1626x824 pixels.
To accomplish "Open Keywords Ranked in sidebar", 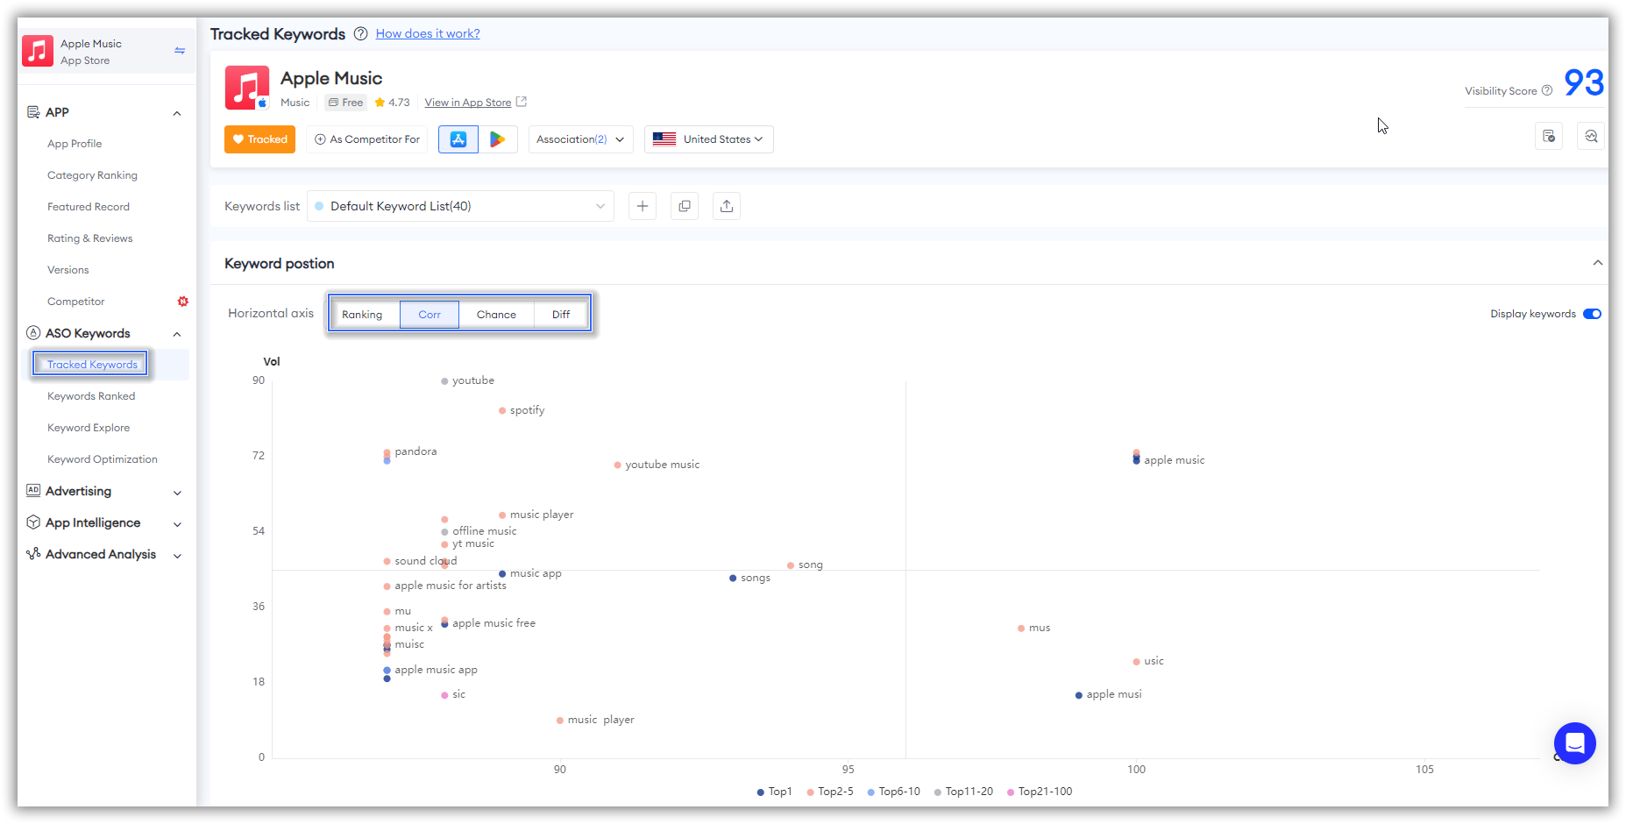I will pyautogui.click(x=91, y=396).
